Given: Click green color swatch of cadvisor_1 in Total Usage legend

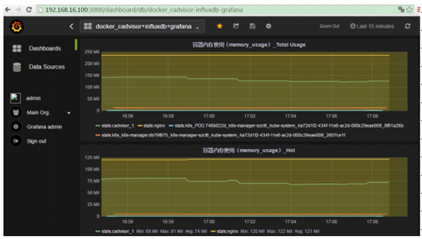Looking at the screenshot, I should click(98, 126).
